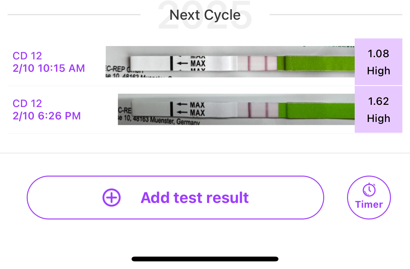Tap the Next Cycle heading
Image resolution: width=410 pixels, height=269 pixels.
(x=205, y=15)
